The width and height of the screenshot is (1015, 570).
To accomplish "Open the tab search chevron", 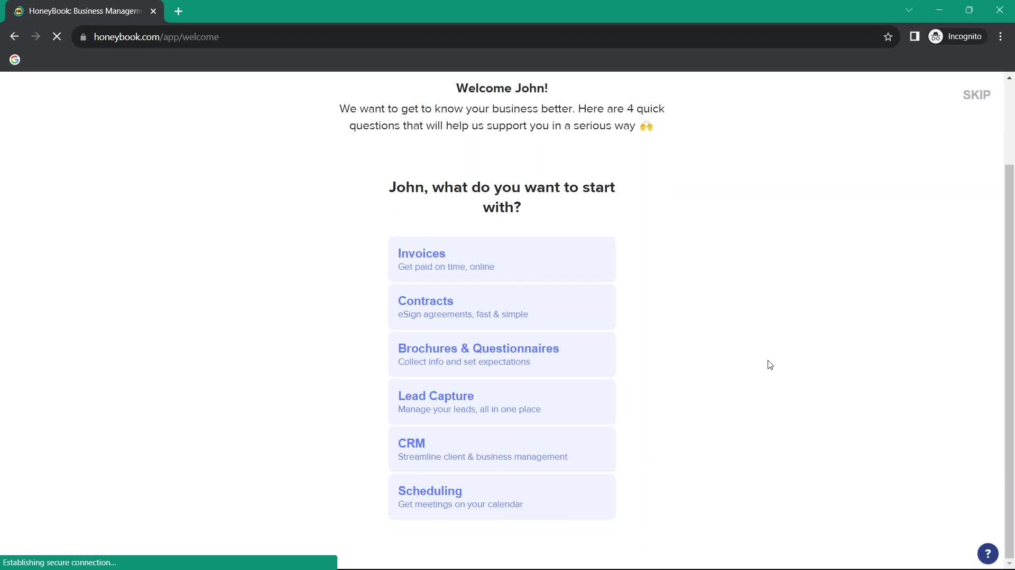I will point(909,10).
